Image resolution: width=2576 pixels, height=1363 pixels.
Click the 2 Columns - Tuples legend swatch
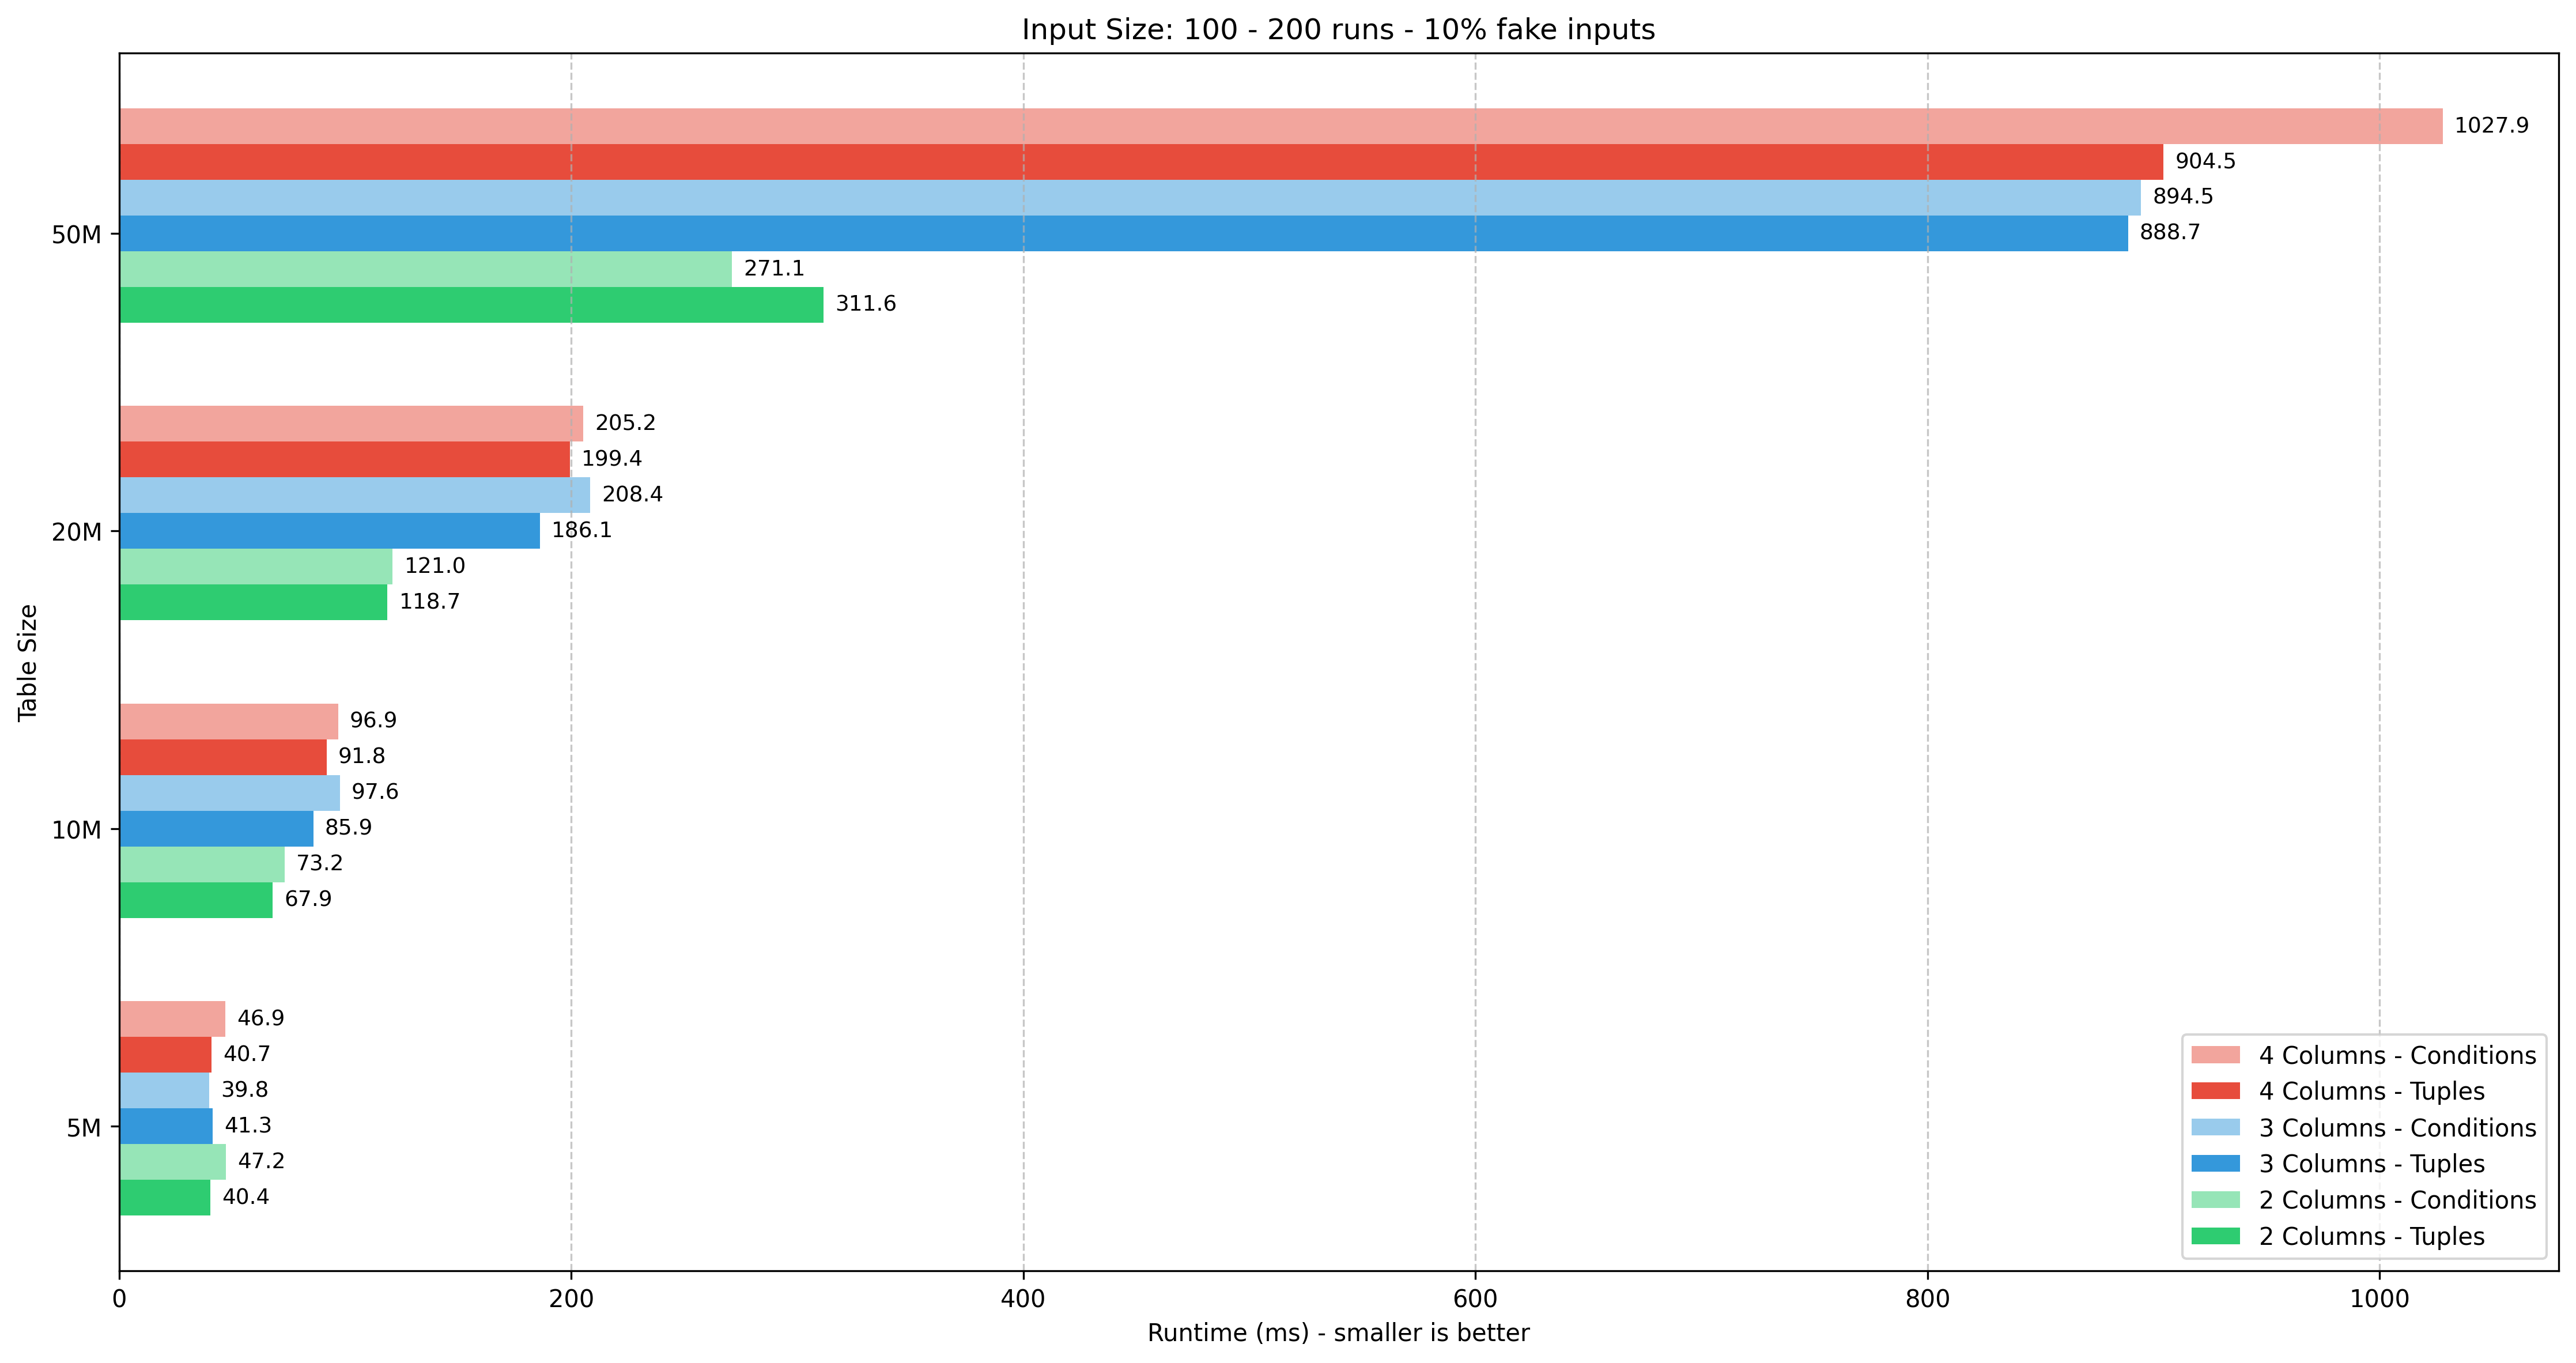[x=2215, y=1236]
